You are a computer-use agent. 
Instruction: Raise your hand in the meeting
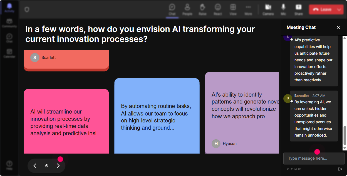tap(202, 9)
